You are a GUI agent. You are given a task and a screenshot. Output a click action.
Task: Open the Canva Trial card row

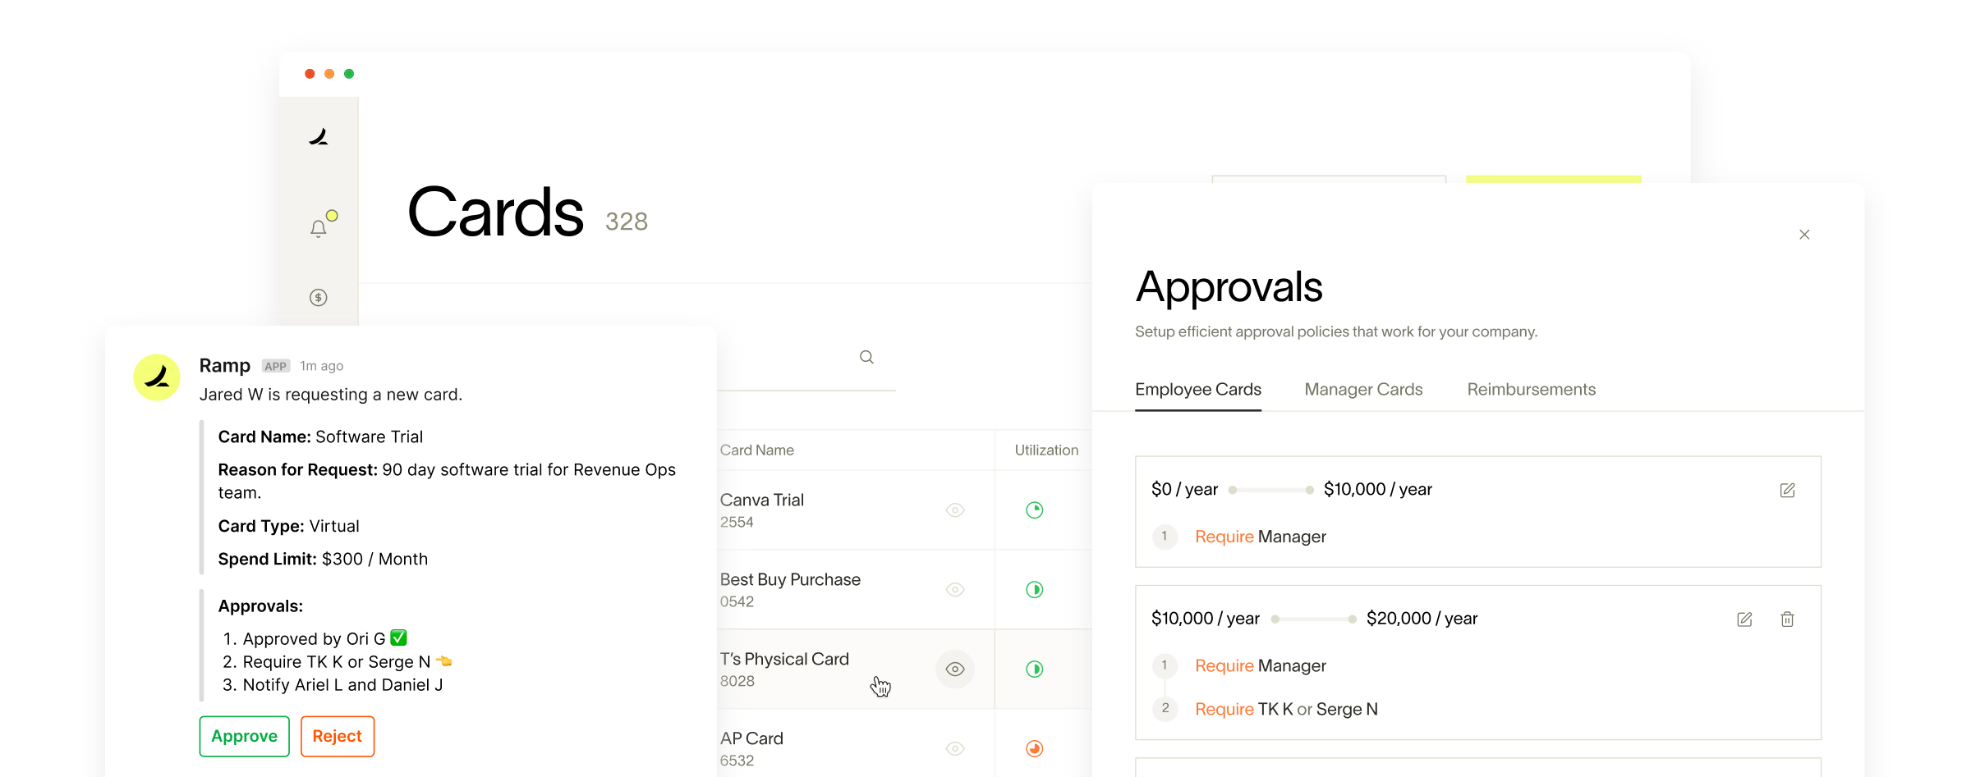pos(904,510)
